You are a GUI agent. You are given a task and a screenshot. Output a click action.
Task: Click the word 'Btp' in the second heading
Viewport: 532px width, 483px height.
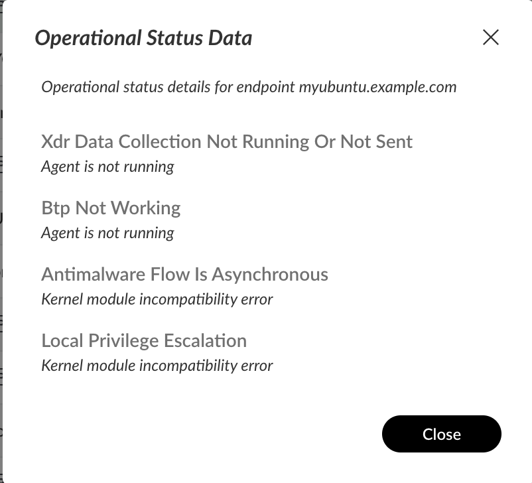[x=56, y=208]
